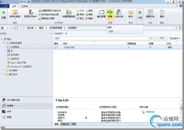Viewport: 184px width, 130px height.
Task: Open the Add Criteria (添加条件) dropdown
Action: tap(175, 38)
